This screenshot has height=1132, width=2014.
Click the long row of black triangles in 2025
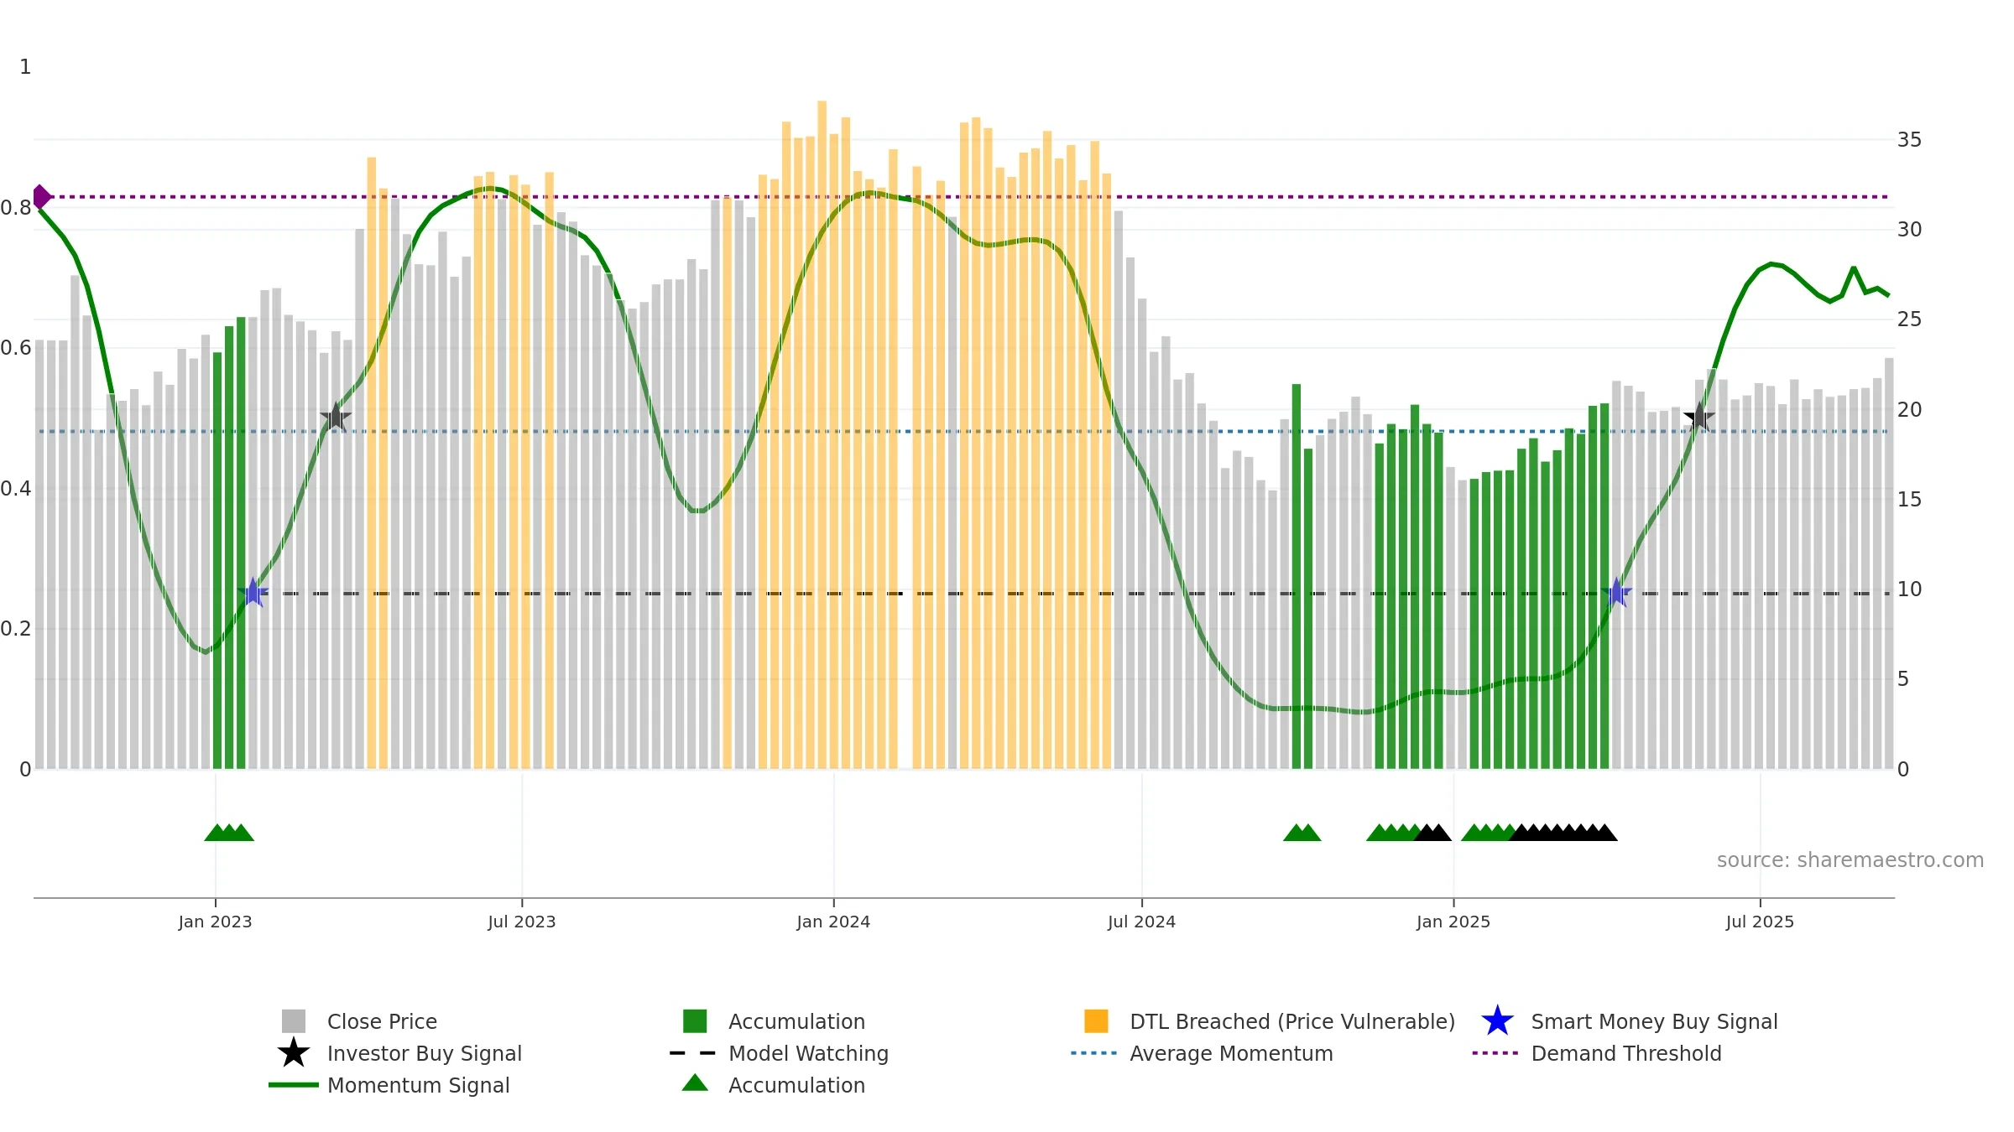pyautogui.click(x=1563, y=833)
